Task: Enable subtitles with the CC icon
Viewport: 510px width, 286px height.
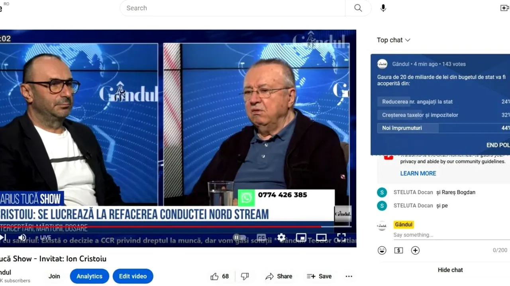Action: (x=261, y=237)
